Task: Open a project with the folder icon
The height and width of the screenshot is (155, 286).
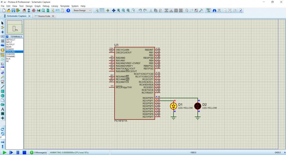Action: point(9,11)
